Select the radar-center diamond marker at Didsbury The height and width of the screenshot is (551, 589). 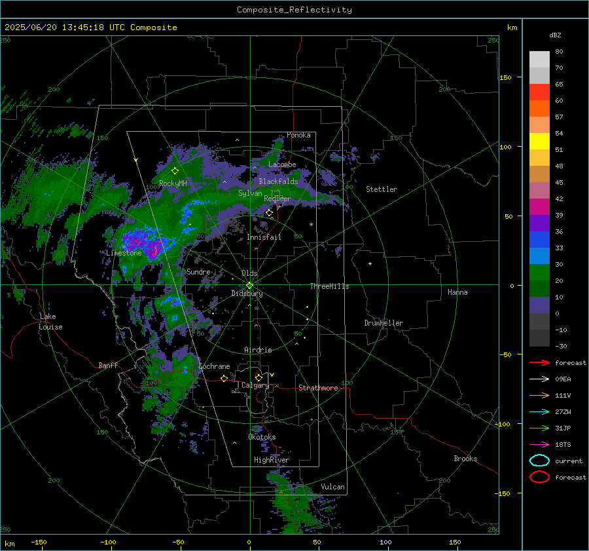click(250, 286)
